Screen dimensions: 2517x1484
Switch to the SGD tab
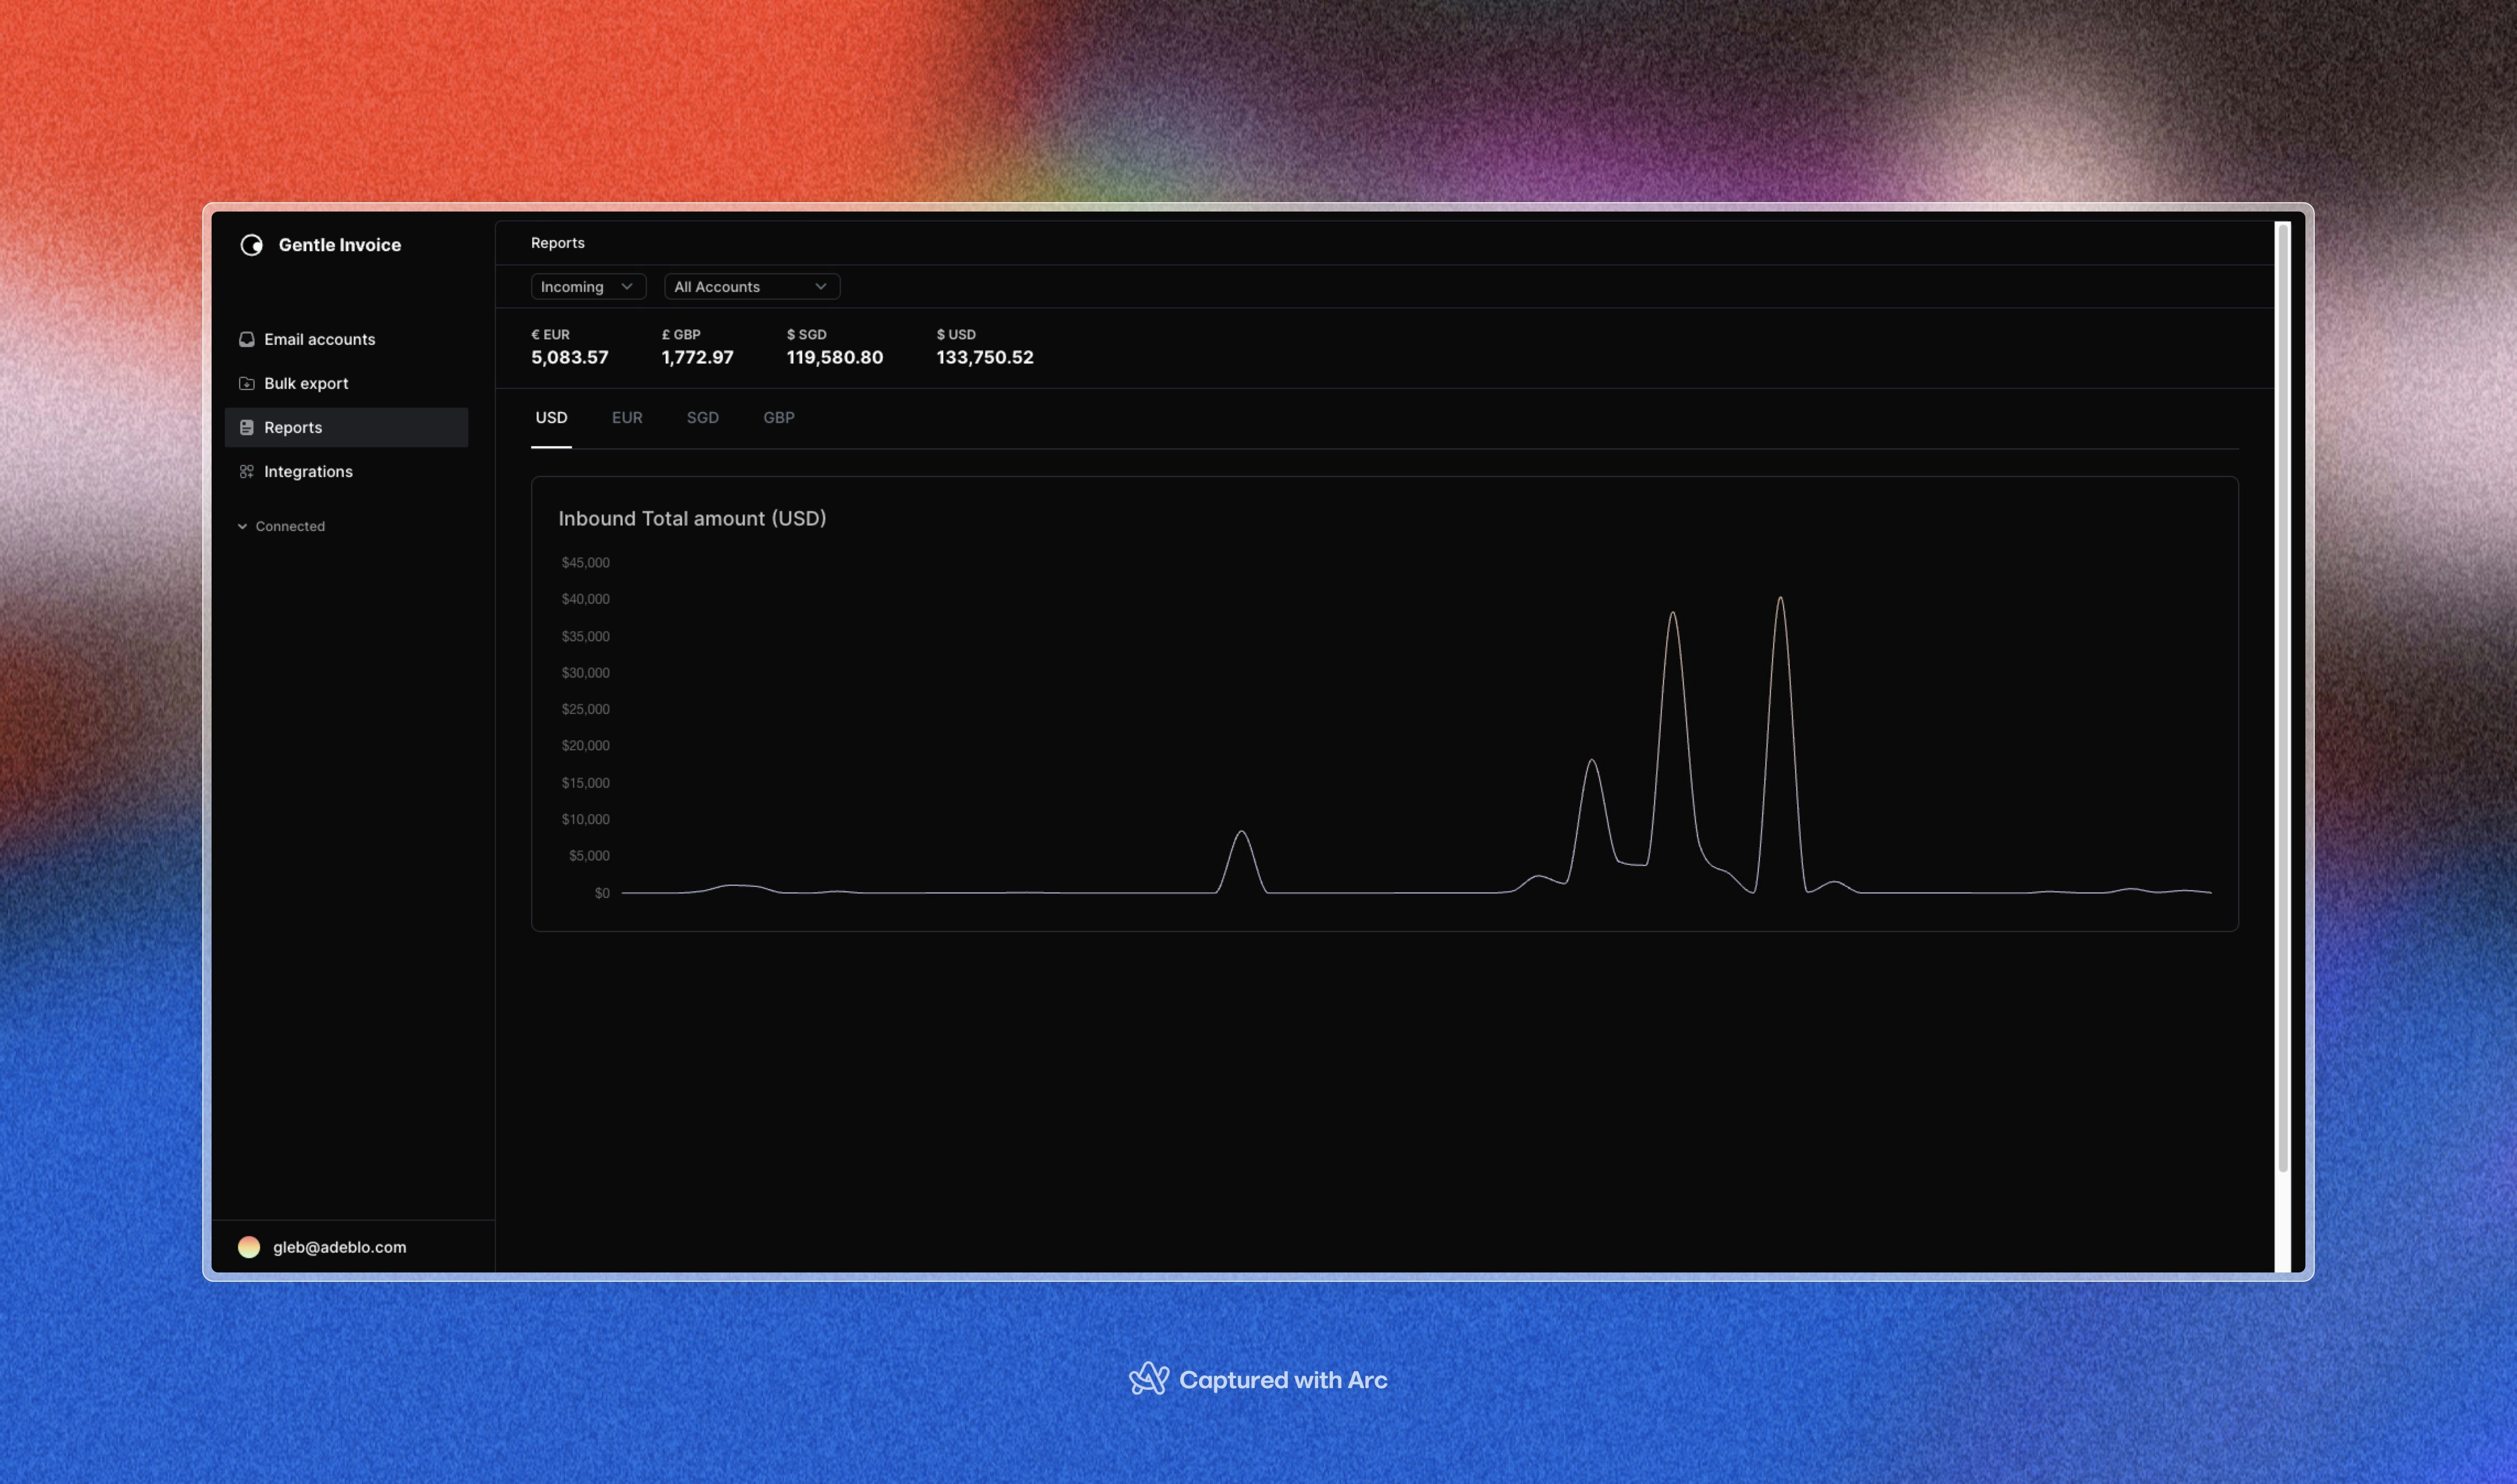click(702, 418)
